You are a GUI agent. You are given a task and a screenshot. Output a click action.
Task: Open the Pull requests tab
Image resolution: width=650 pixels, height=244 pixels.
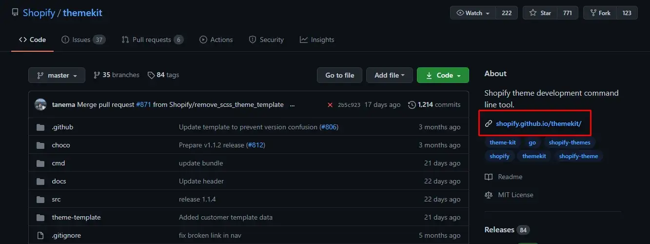152,40
